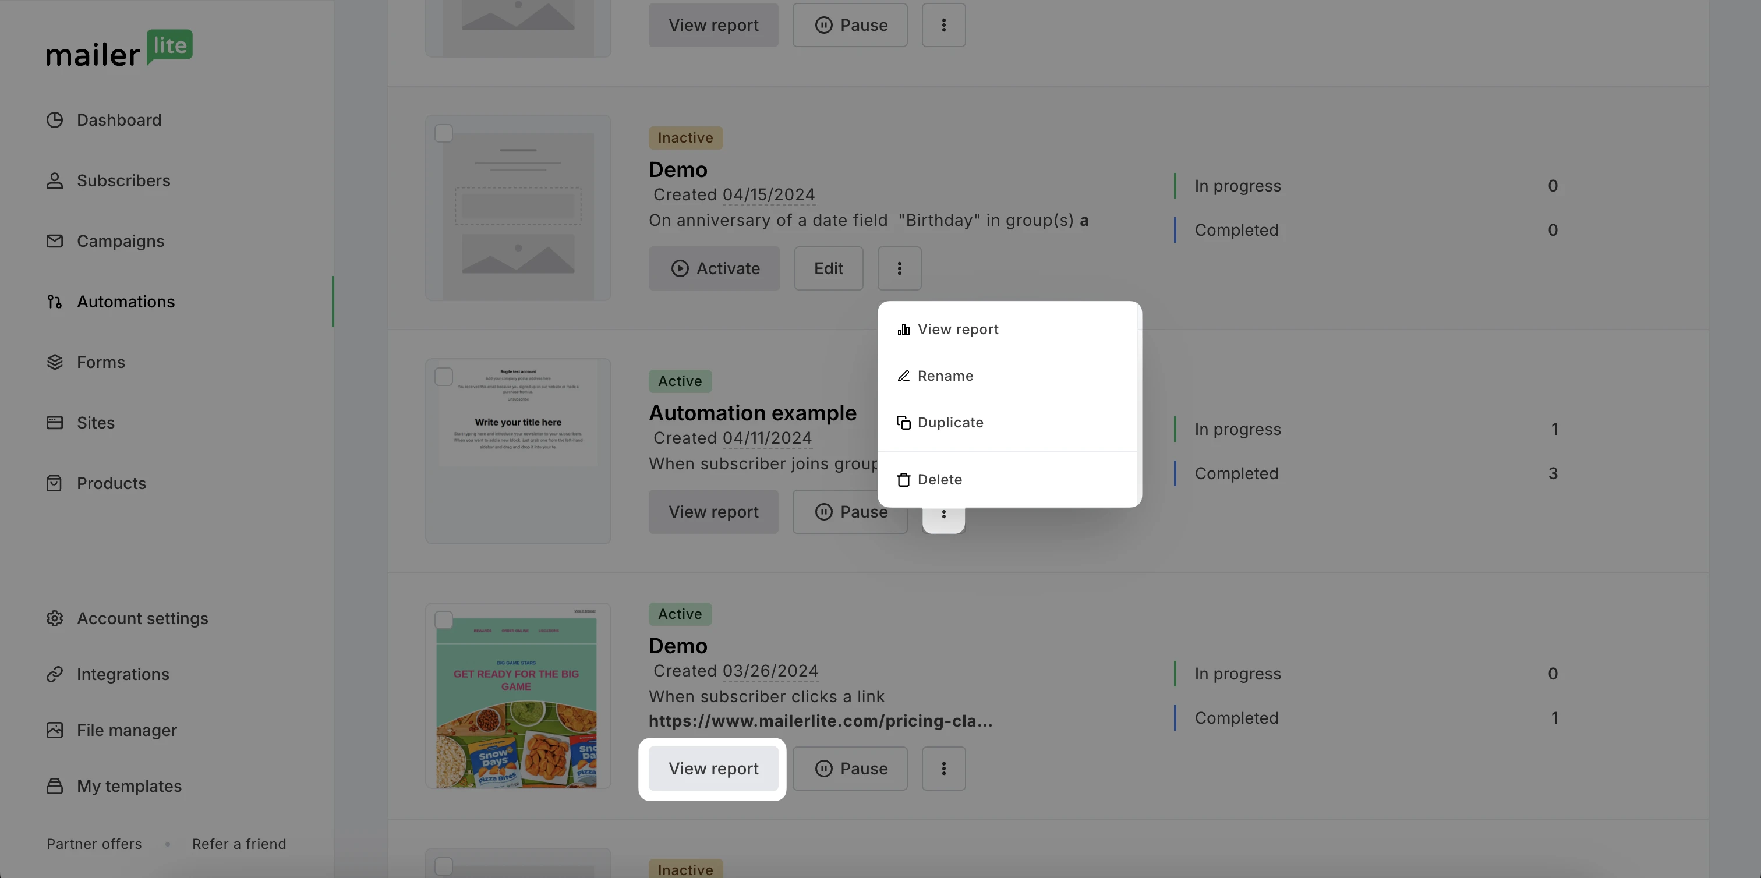Open File manager
Screen dimensions: 1761x878
tap(111, 731)
